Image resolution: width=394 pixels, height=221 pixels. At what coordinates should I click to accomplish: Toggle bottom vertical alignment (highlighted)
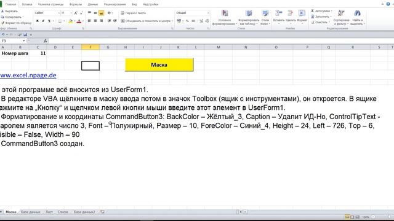coord(101,13)
